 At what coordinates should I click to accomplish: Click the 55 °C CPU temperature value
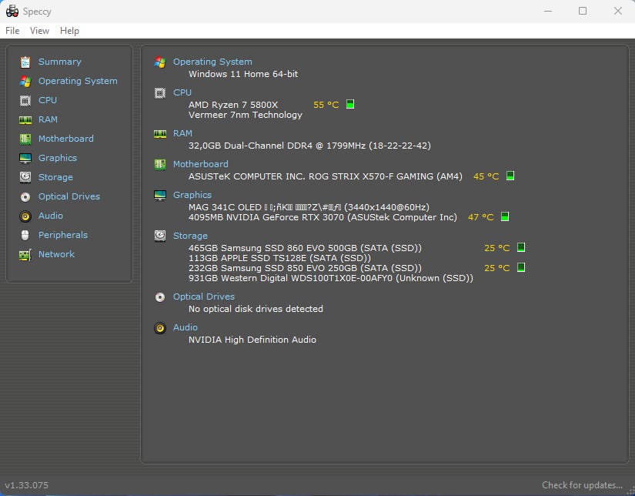326,105
